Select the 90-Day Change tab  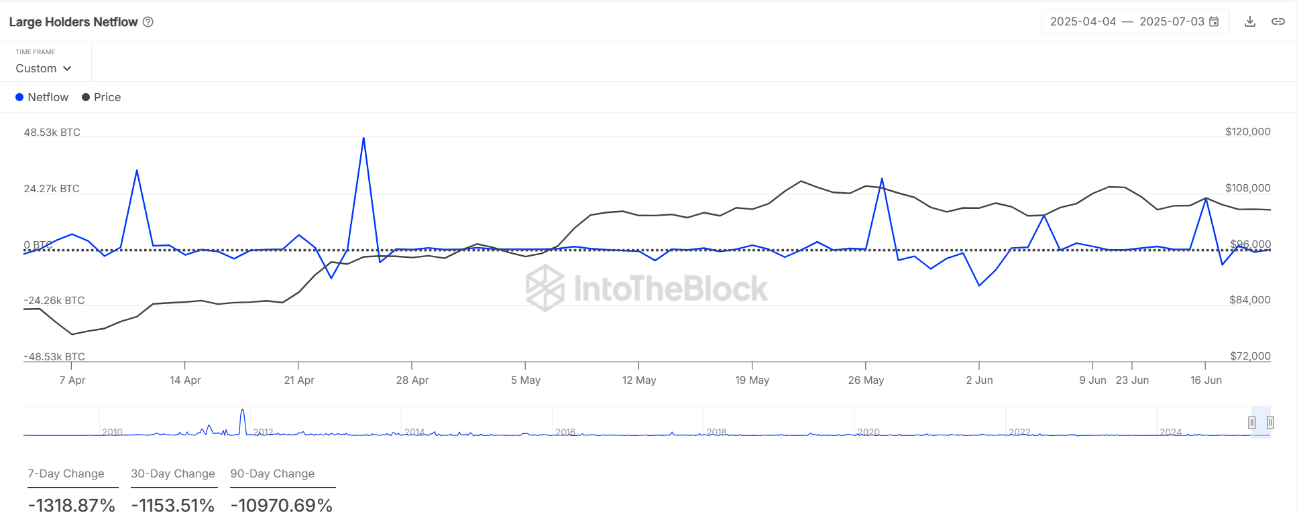pyautogui.click(x=272, y=473)
